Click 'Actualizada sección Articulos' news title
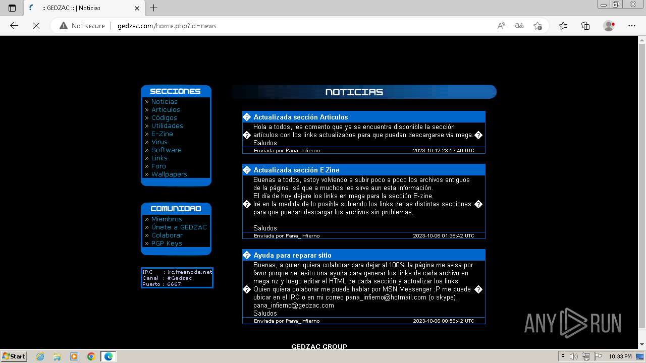646x363 pixels. coord(300,117)
